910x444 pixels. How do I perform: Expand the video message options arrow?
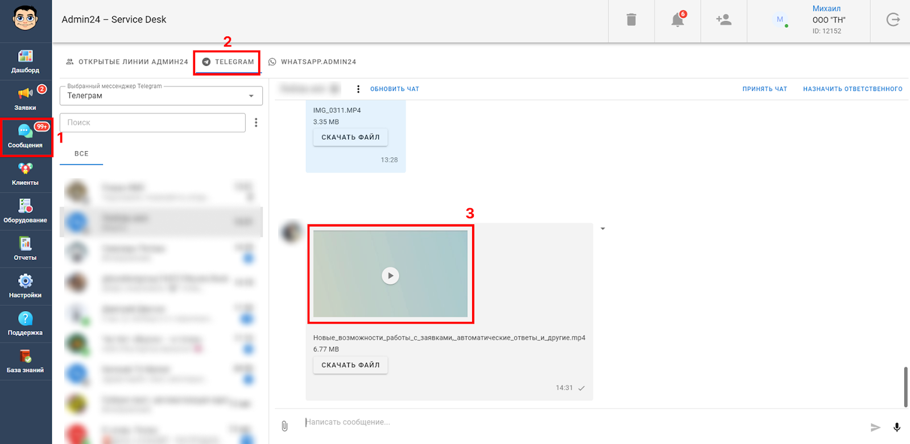coord(603,229)
